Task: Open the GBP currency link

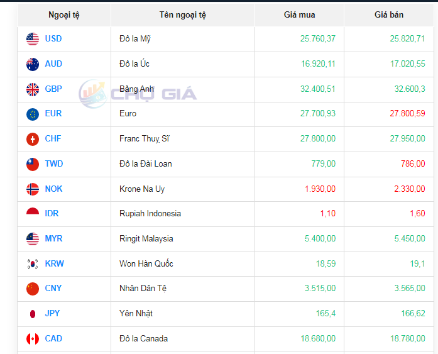Action: (53, 89)
